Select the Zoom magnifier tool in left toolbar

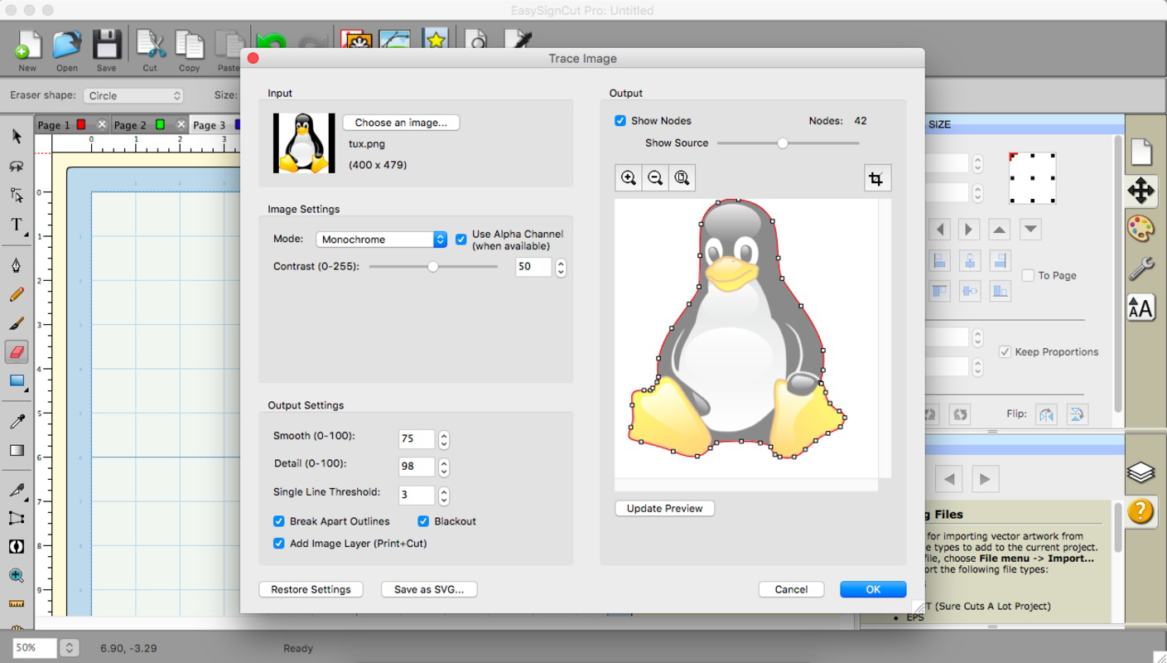click(x=17, y=575)
